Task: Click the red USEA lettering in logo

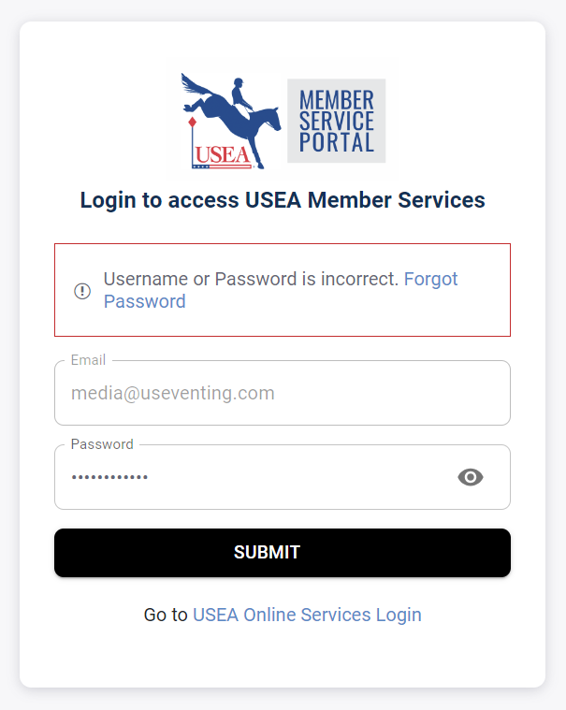Action: pos(223,154)
